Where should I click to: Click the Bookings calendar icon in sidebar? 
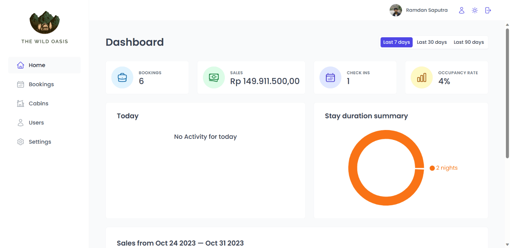[x=21, y=84]
